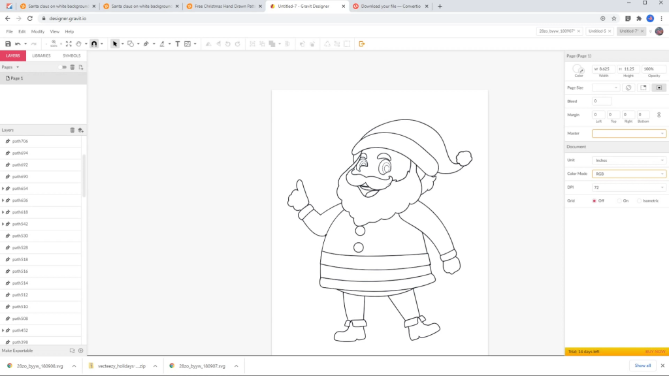The image size is (669, 376).
Task: Delete layer using Layers trash icon
Action: click(73, 130)
